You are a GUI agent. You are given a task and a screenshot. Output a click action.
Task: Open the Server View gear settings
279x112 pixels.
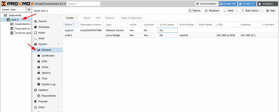pos(29,9)
